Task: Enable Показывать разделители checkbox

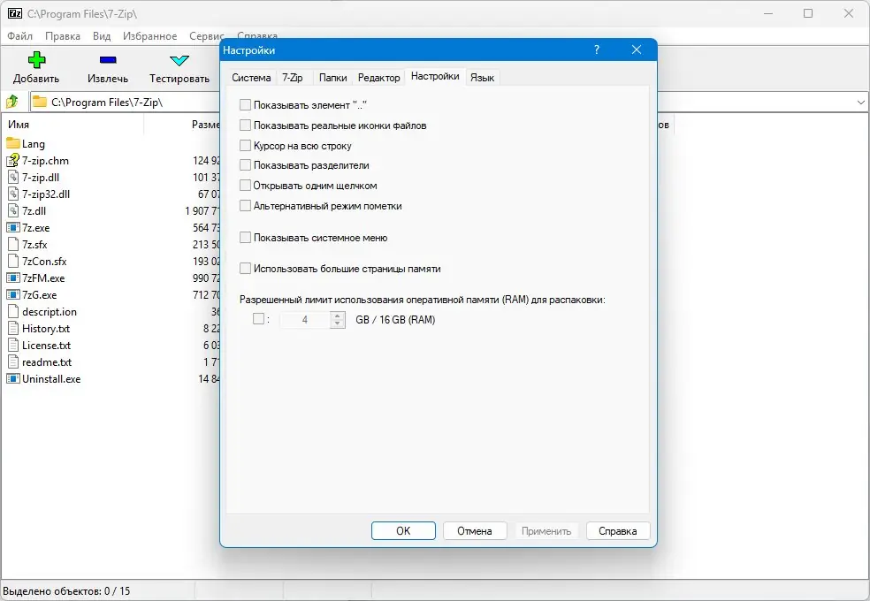Action: coord(245,165)
